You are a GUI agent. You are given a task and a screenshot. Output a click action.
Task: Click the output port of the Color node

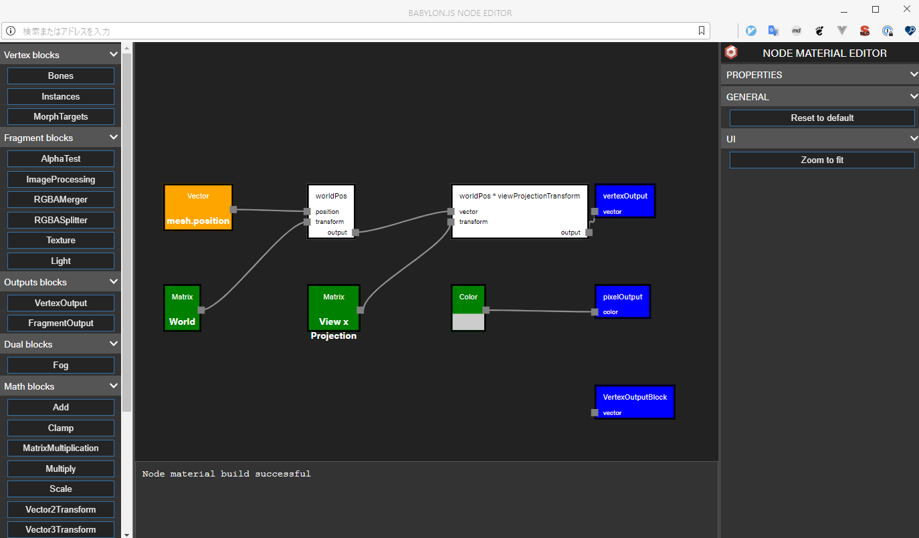coord(486,309)
